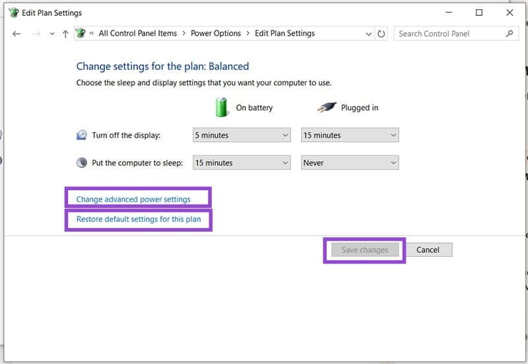Image resolution: width=528 pixels, height=364 pixels.
Task: Click the Turn off the display label
Action: point(126,135)
